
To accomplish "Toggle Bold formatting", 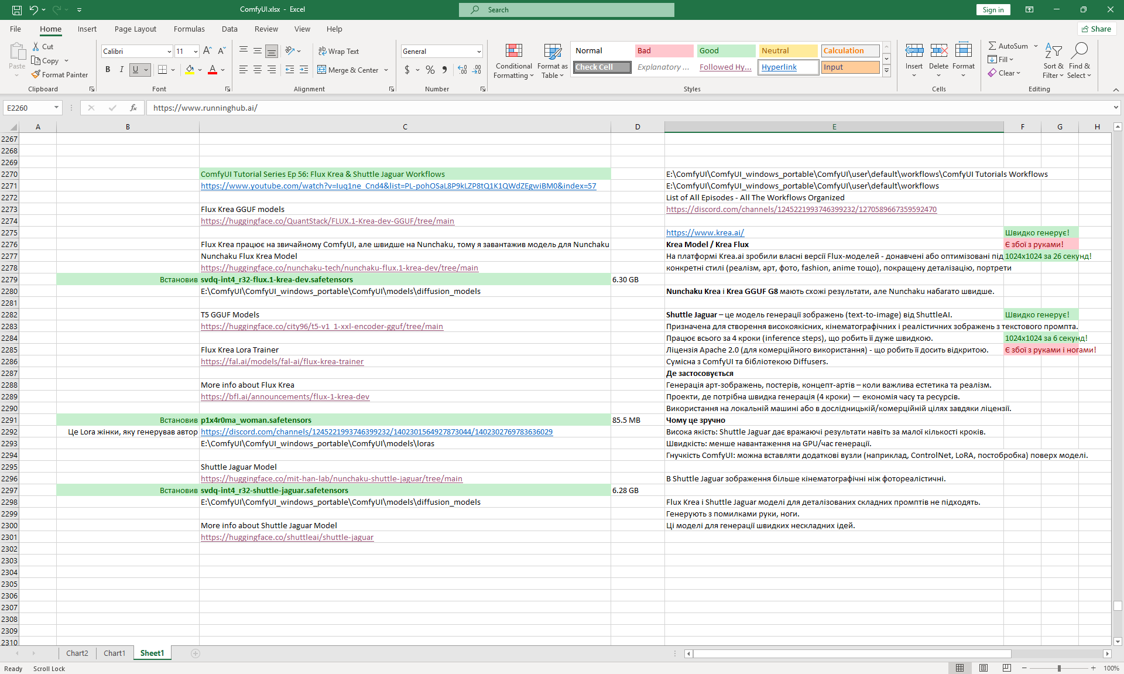I will 108,70.
